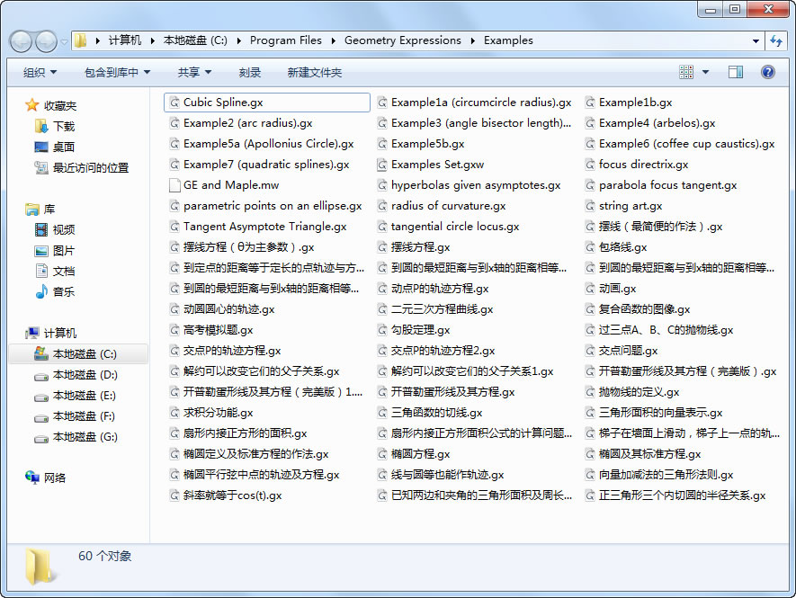Select the 勾股定理.gx file icon
Screen dimensions: 796x598
point(382,330)
